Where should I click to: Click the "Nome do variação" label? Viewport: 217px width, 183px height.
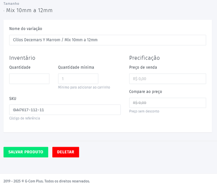coord(26,29)
